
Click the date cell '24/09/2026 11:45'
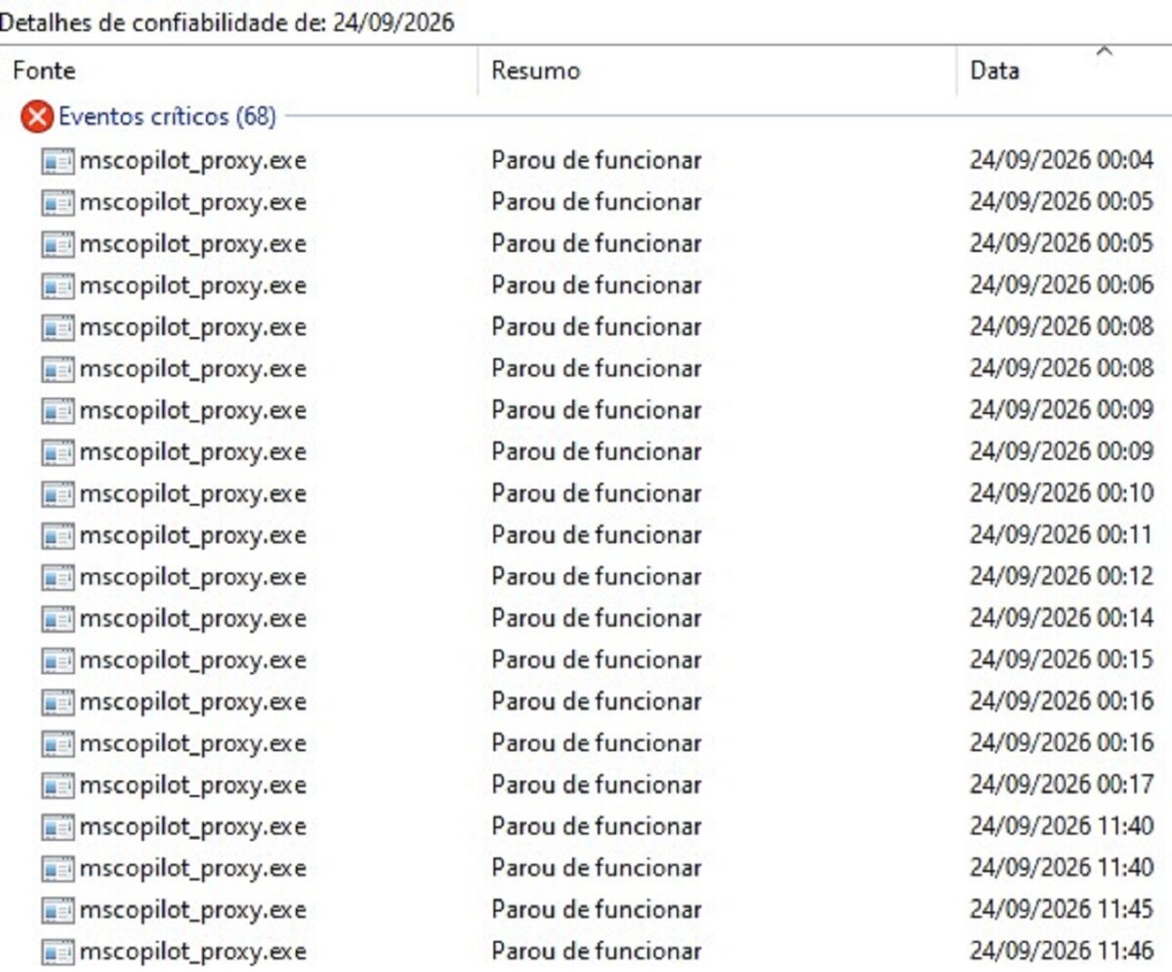point(1062,909)
